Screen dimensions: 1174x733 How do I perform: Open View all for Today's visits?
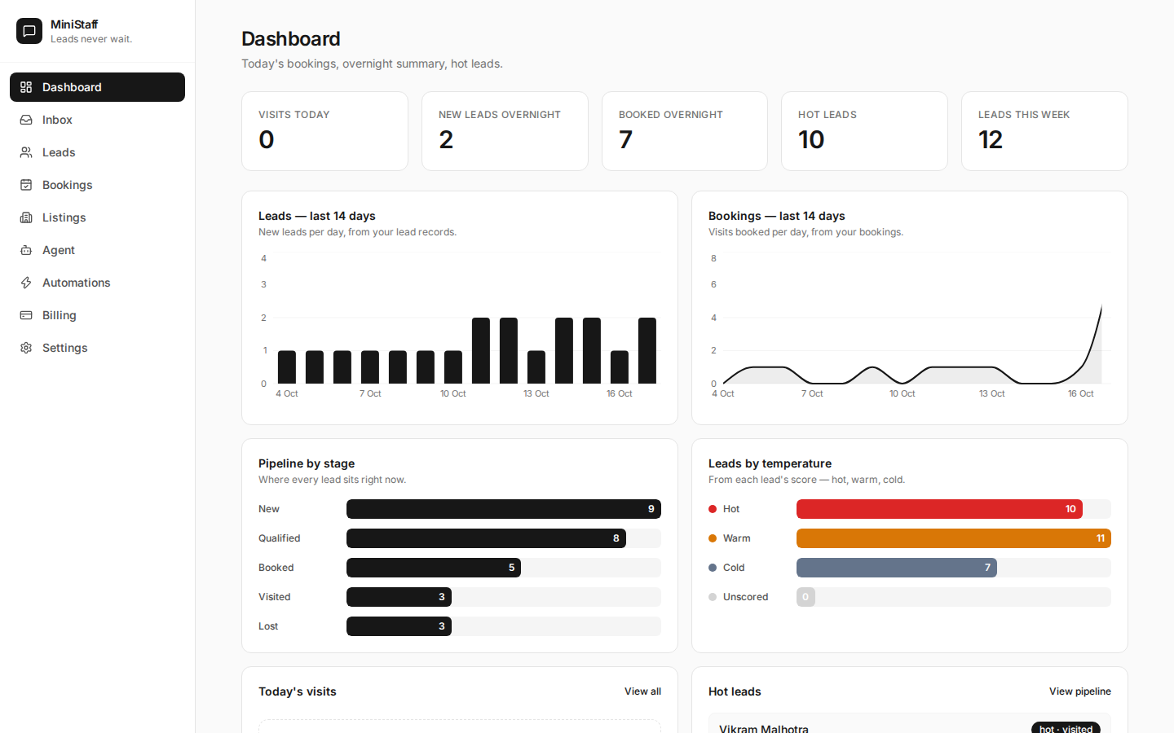coord(642,691)
